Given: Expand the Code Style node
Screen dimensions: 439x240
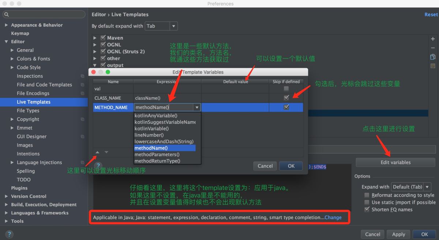Looking at the screenshot, I should [12, 67].
